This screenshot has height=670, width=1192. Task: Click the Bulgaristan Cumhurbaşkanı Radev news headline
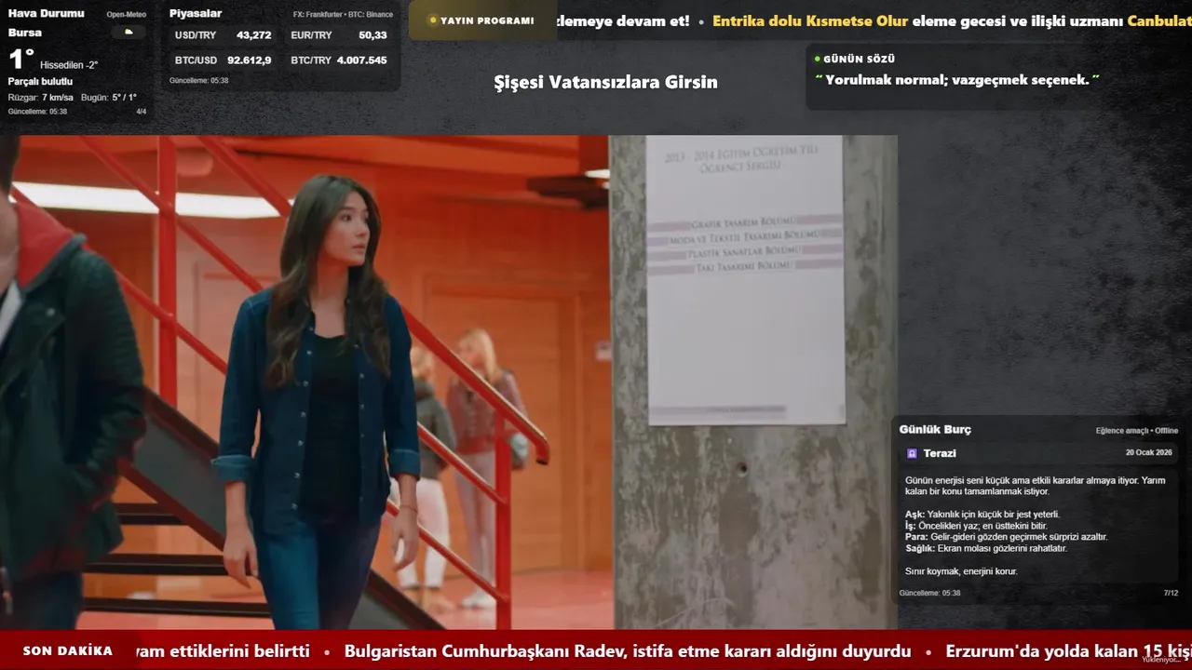click(628, 651)
